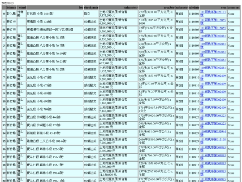Open the crm link in row 14

213,133
